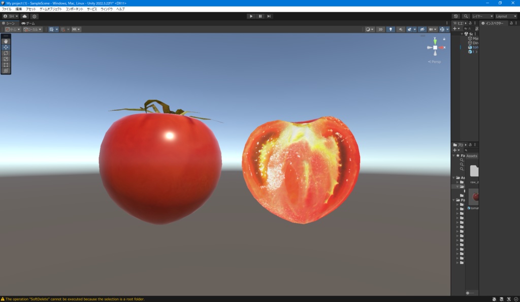
Task: Toggle scene effects (skybox, fog)
Action: [x=409, y=29]
